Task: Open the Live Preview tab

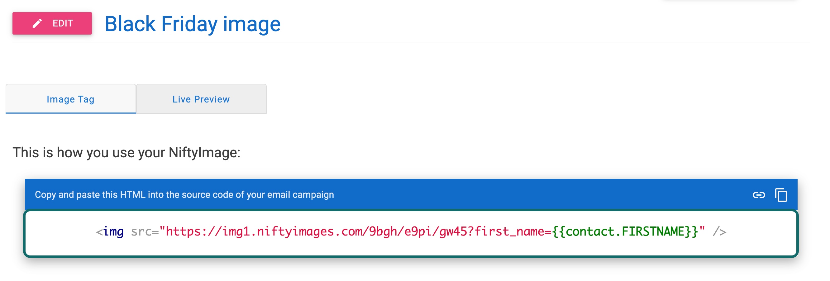Action: coord(201,99)
